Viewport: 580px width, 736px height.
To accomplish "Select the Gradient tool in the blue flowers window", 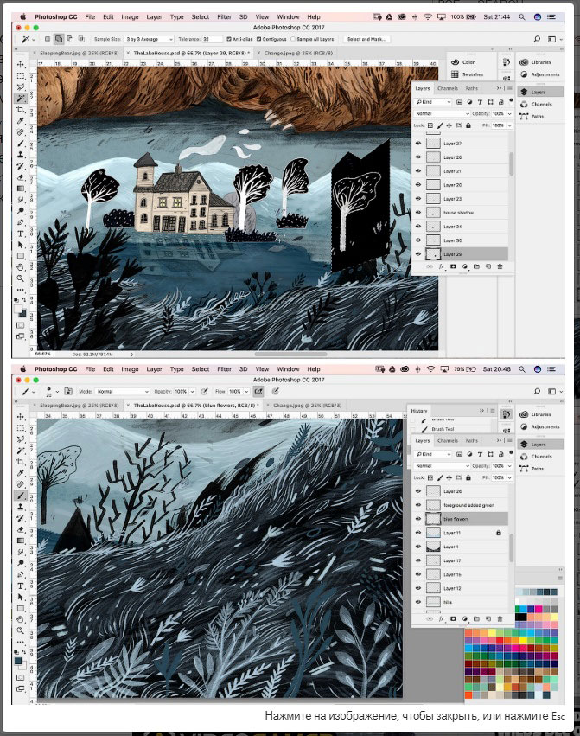I will (21, 541).
